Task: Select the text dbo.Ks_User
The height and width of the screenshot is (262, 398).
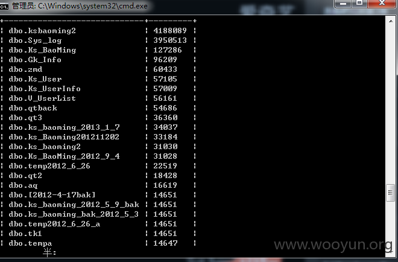Action: point(35,79)
